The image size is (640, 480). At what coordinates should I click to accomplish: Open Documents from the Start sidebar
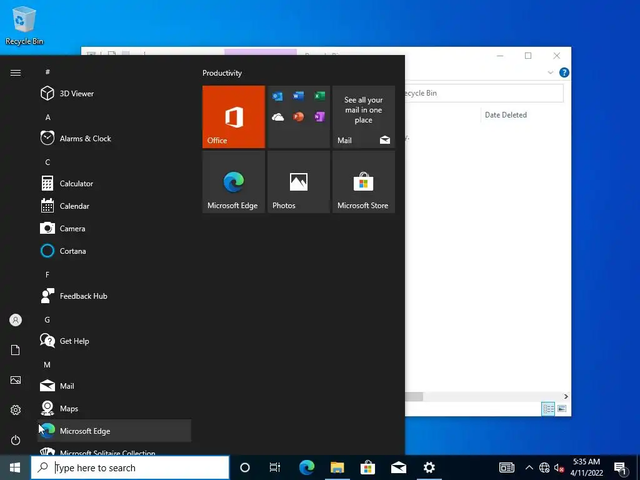click(x=16, y=350)
